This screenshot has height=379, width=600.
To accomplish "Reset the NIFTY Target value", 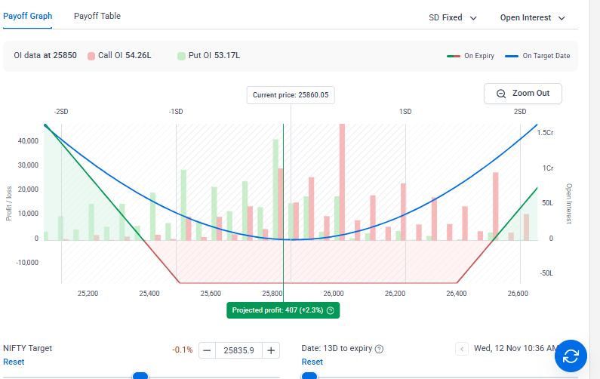I will click(x=14, y=362).
